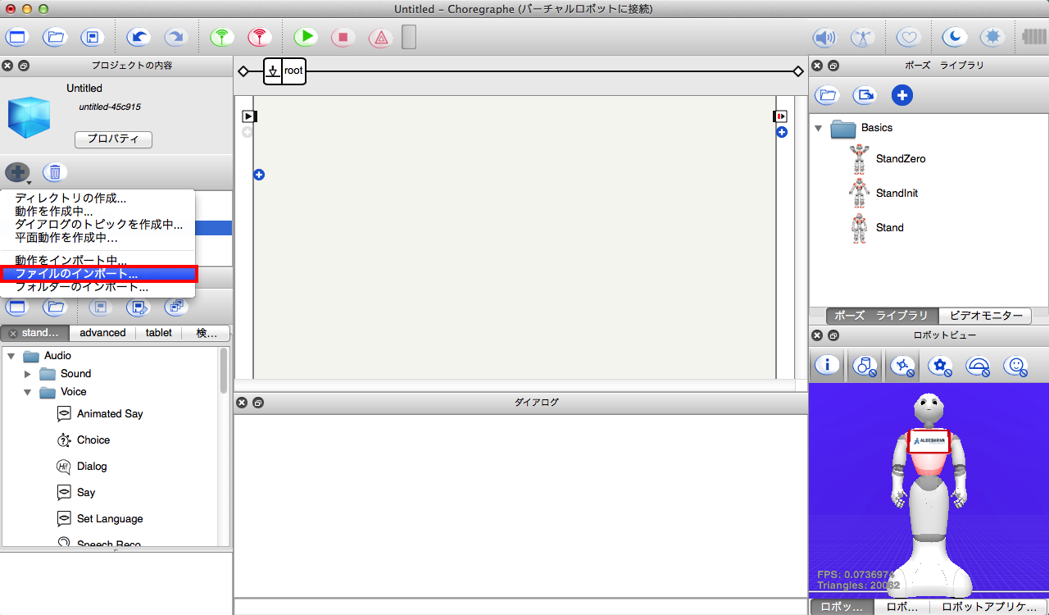The height and width of the screenshot is (615, 1049).
Task: Open pose library file with folder icon
Action: click(x=828, y=95)
